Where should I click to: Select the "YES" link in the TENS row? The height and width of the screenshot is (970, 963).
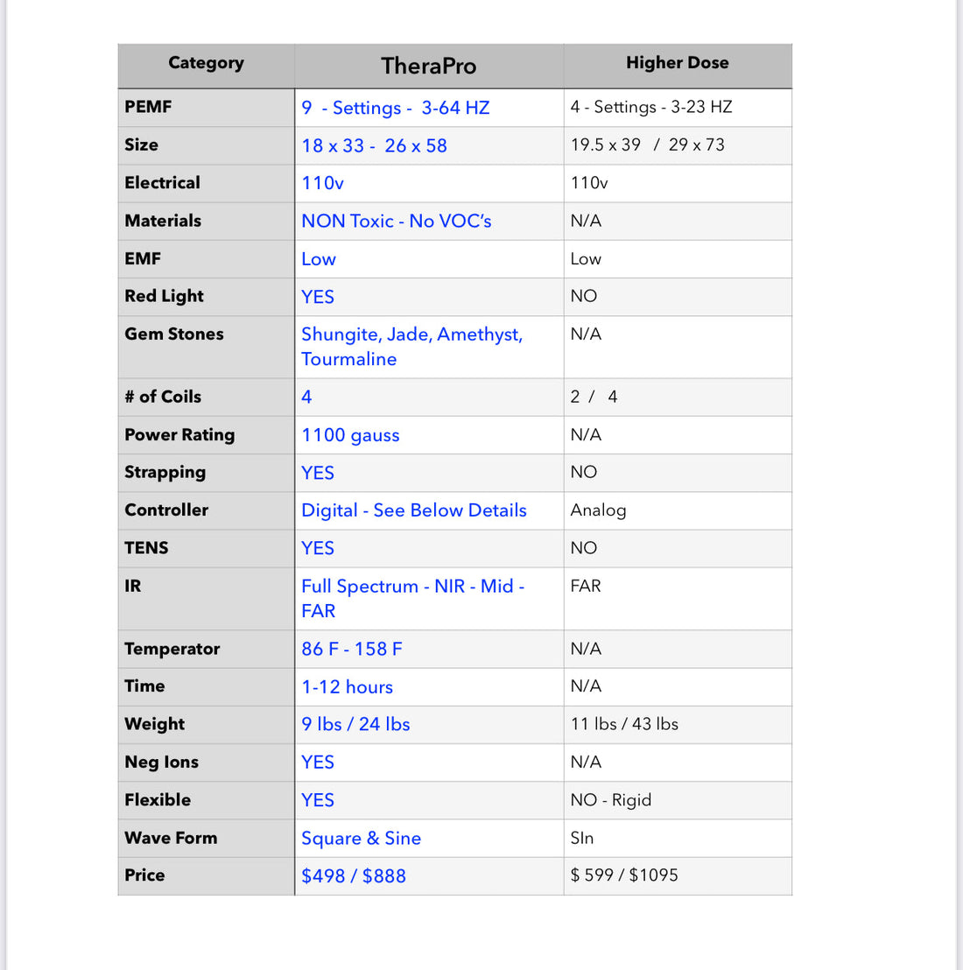[x=317, y=548]
